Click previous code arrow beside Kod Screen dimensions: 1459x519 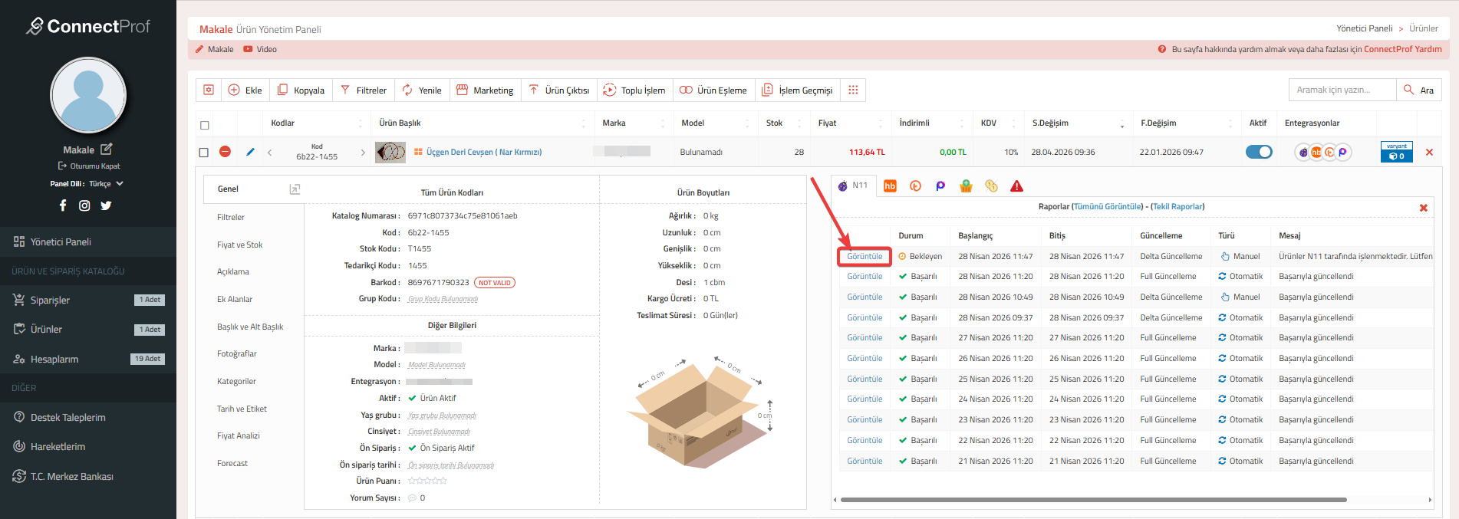pos(270,153)
